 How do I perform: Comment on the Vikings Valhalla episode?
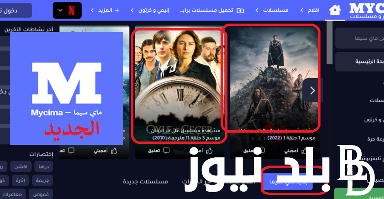pyautogui.click(x=254, y=151)
